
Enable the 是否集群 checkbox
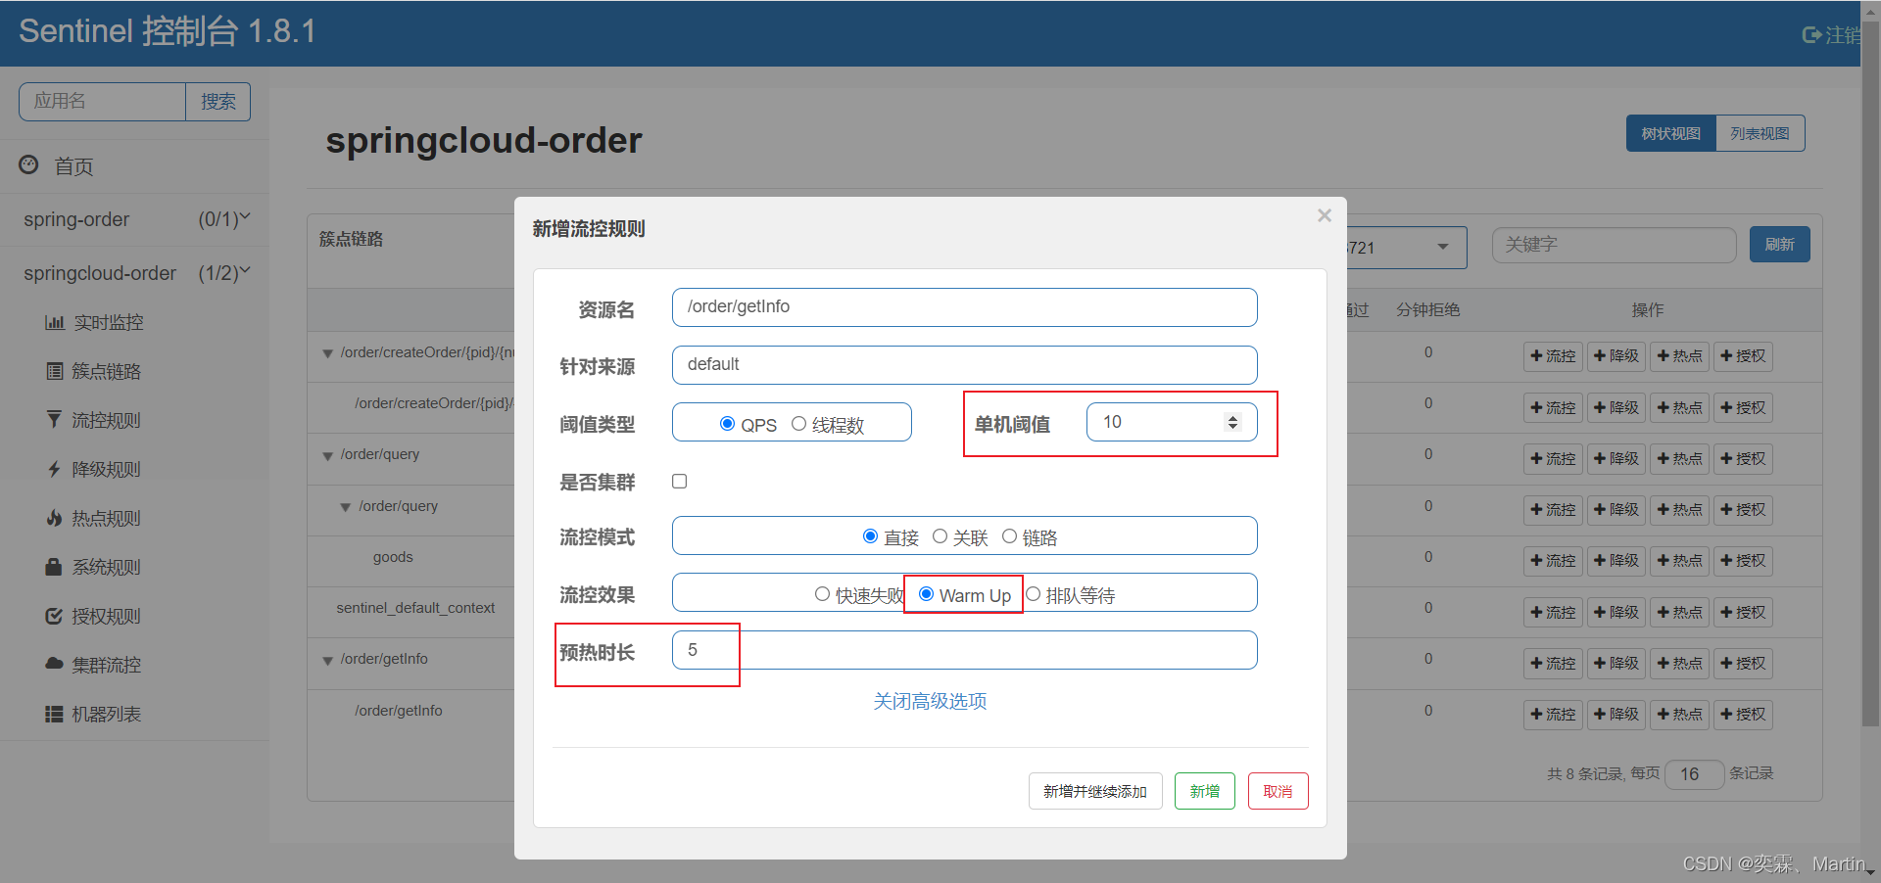click(x=679, y=481)
